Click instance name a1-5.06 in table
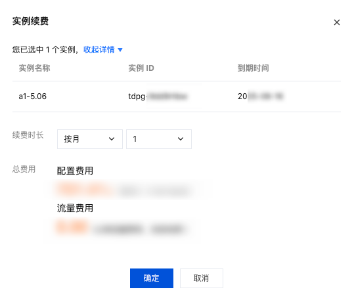Image resolution: width=354 pixels, height=300 pixels. 33,96
